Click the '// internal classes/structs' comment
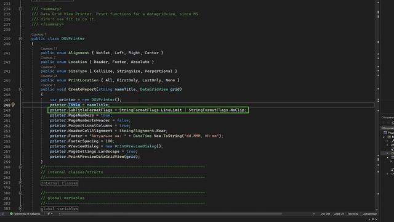Screen dimensions: 394x222 point(71,172)
